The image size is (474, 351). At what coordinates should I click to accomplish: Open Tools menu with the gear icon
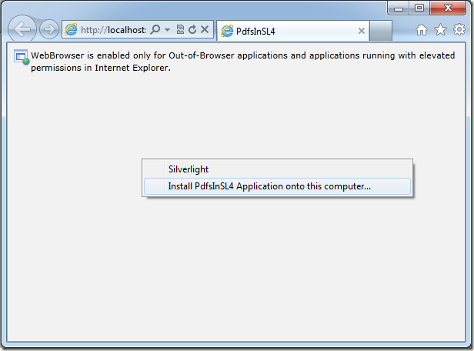459,29
